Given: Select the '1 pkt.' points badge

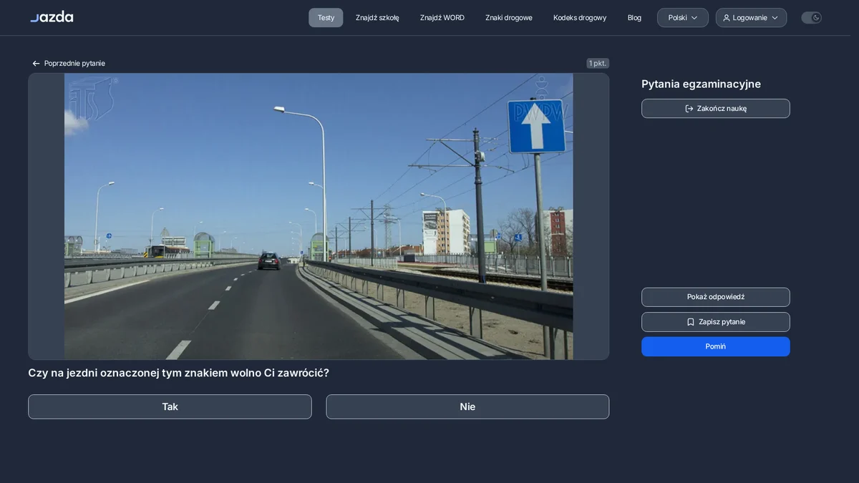Looking at the screenshot, I should (x=598, y=64).
